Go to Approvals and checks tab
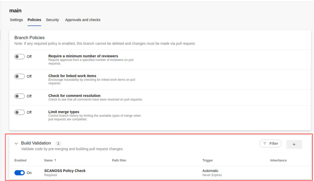The width and height of the screenshot is (314, 181). [83, 20]
